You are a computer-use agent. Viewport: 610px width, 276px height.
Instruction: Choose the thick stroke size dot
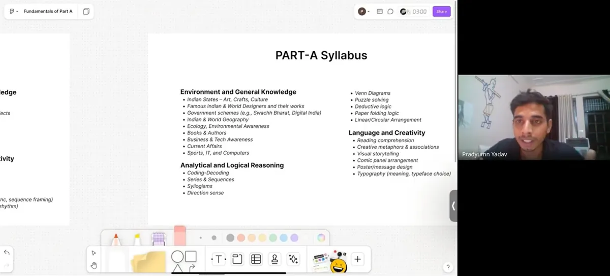[214, 237]
